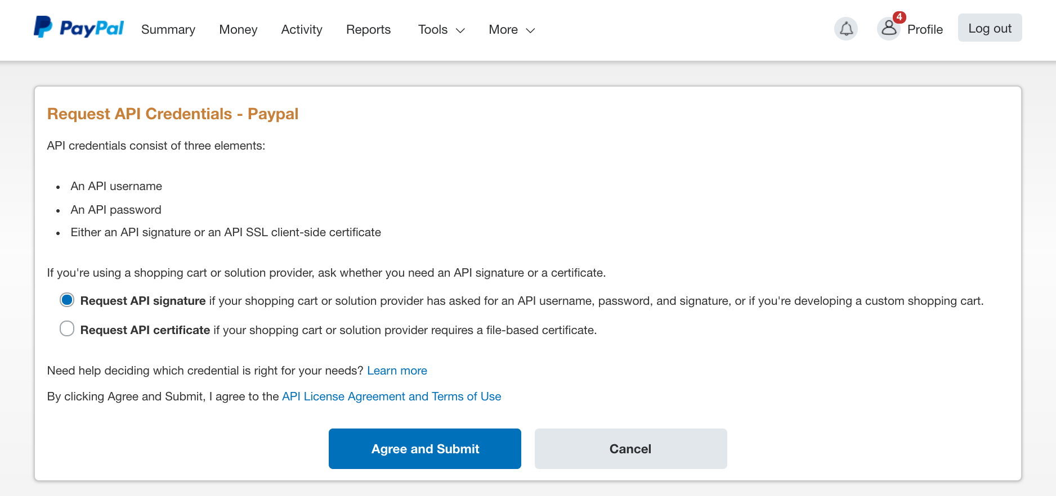1056x496 pixels.
Task: Click the text 'An API password'
Action: click(x=116, y=210)
